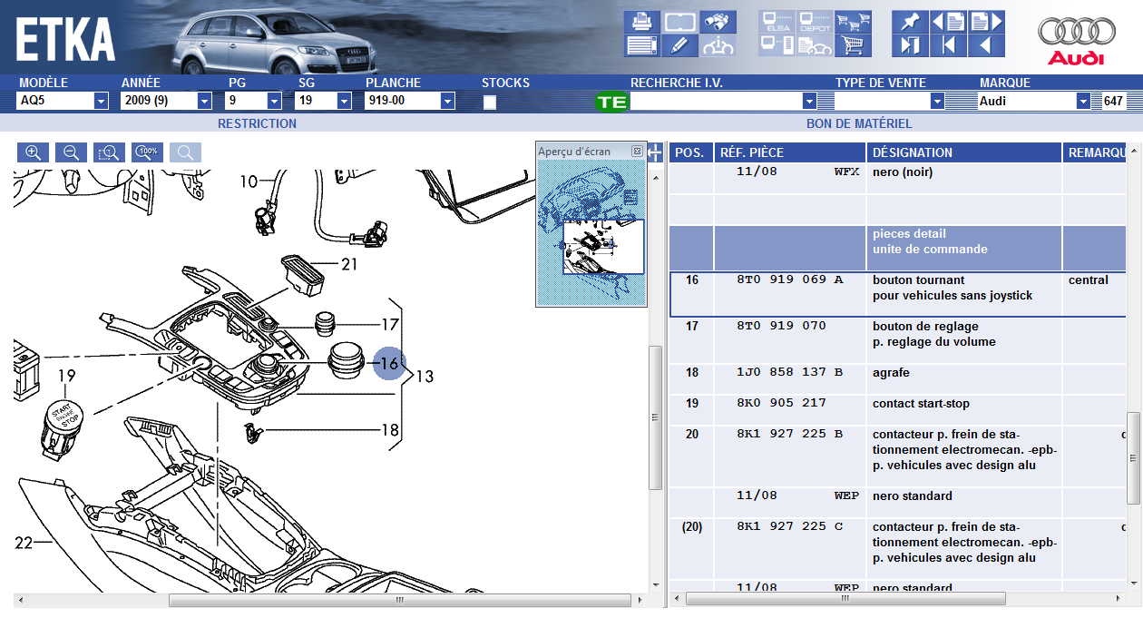Screen dimensions: 1143x618
Task: Reset diagram zoom to 100%
Action: click(x=147, y=152)
